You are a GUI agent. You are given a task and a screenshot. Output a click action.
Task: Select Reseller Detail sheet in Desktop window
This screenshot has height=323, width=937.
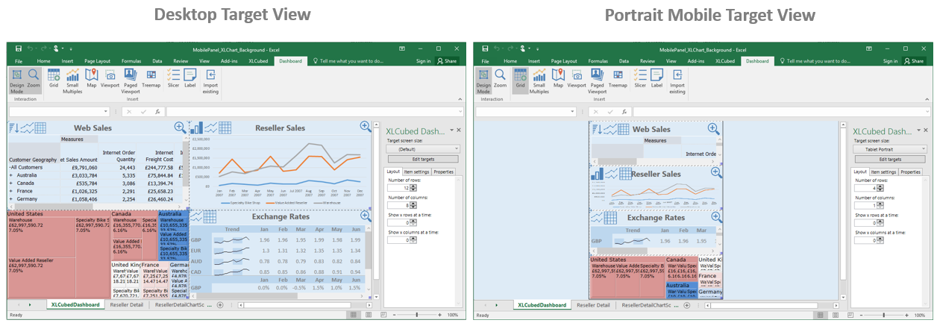pyautogui.click(x=126, y=305)
